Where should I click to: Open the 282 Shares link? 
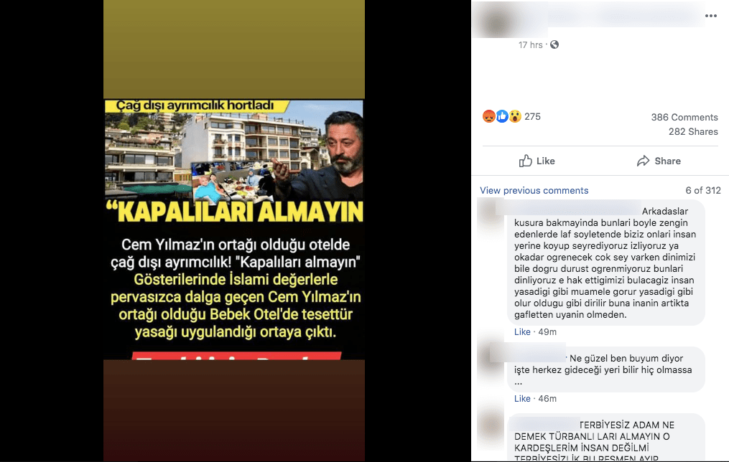[x=693, y=131]
